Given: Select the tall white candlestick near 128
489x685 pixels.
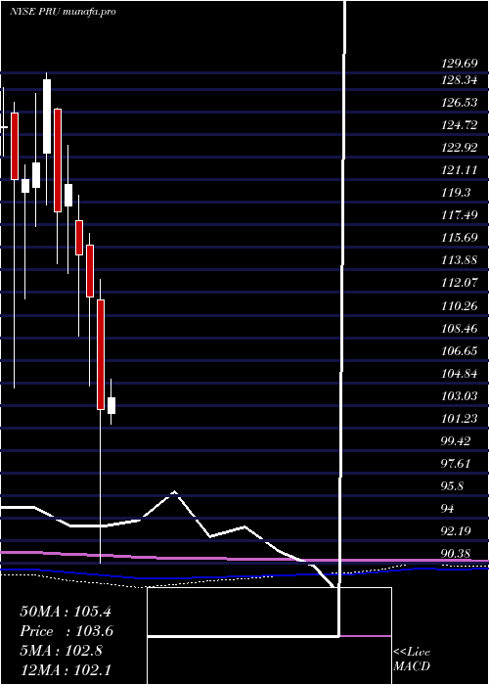Looking at the screenshot, I should [47, 116].
